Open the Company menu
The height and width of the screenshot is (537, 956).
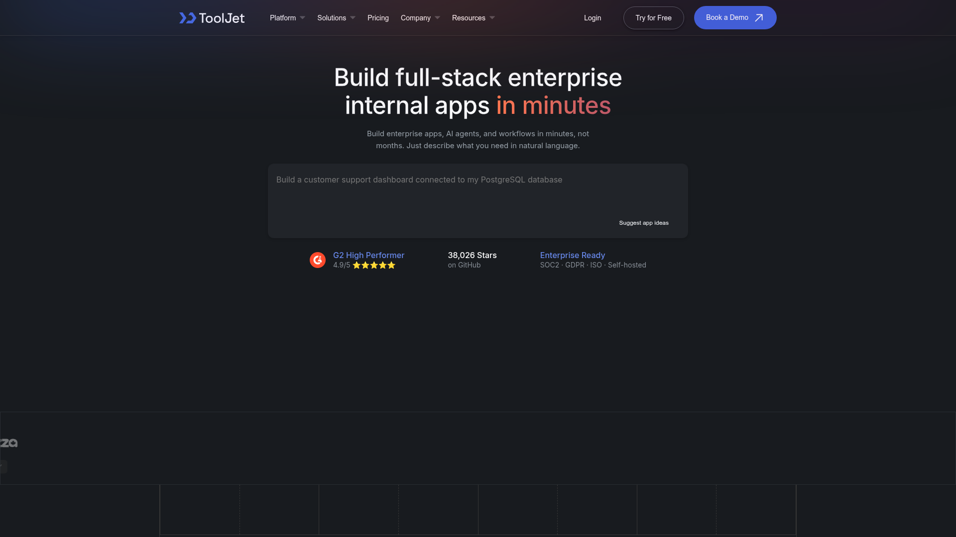pyautogui.click(x=416, y=18)
